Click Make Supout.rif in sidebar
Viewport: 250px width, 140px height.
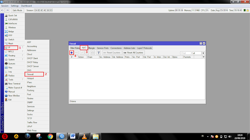(15, 87)
